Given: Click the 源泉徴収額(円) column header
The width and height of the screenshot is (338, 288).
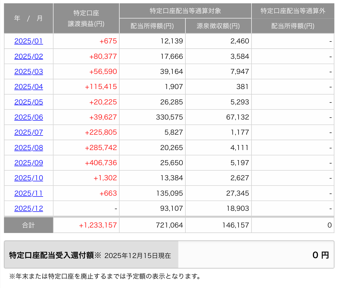Looking at the screenshot, I should (x=218, y=26).
